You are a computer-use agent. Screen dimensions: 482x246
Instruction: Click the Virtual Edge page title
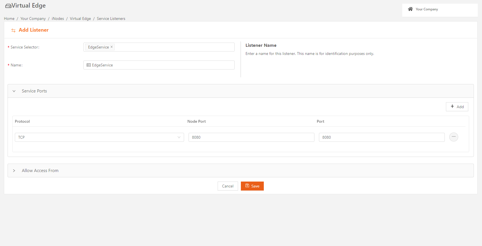29,6
